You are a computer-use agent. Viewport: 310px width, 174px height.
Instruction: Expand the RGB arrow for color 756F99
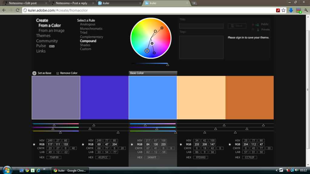pyautogui.click(x=34, y=144)
